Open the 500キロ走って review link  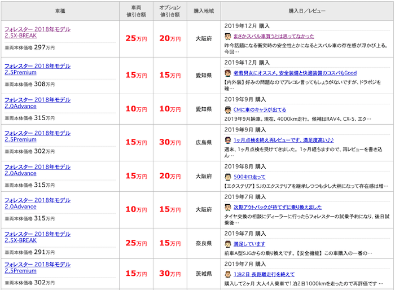point(249,177)
